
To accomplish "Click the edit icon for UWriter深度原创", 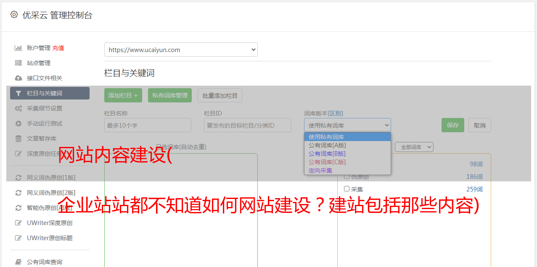I will (x=19, y=223).
